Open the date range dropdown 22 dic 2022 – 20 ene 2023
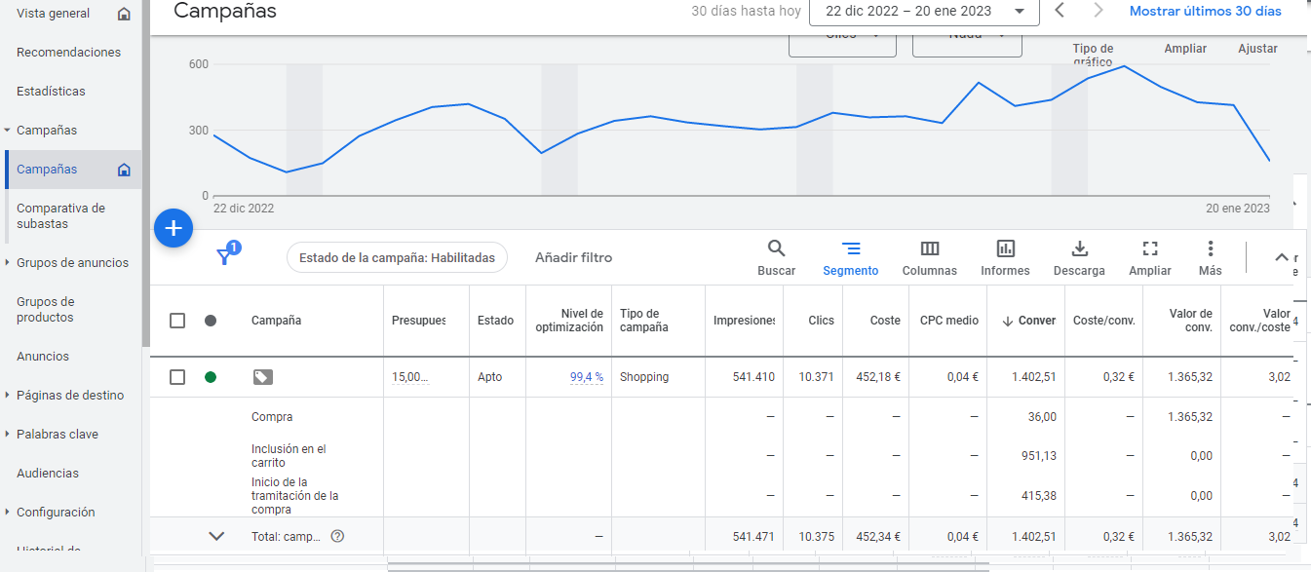Image resolution: width=1311 pixels, height=572 pixels. [924, 12]
